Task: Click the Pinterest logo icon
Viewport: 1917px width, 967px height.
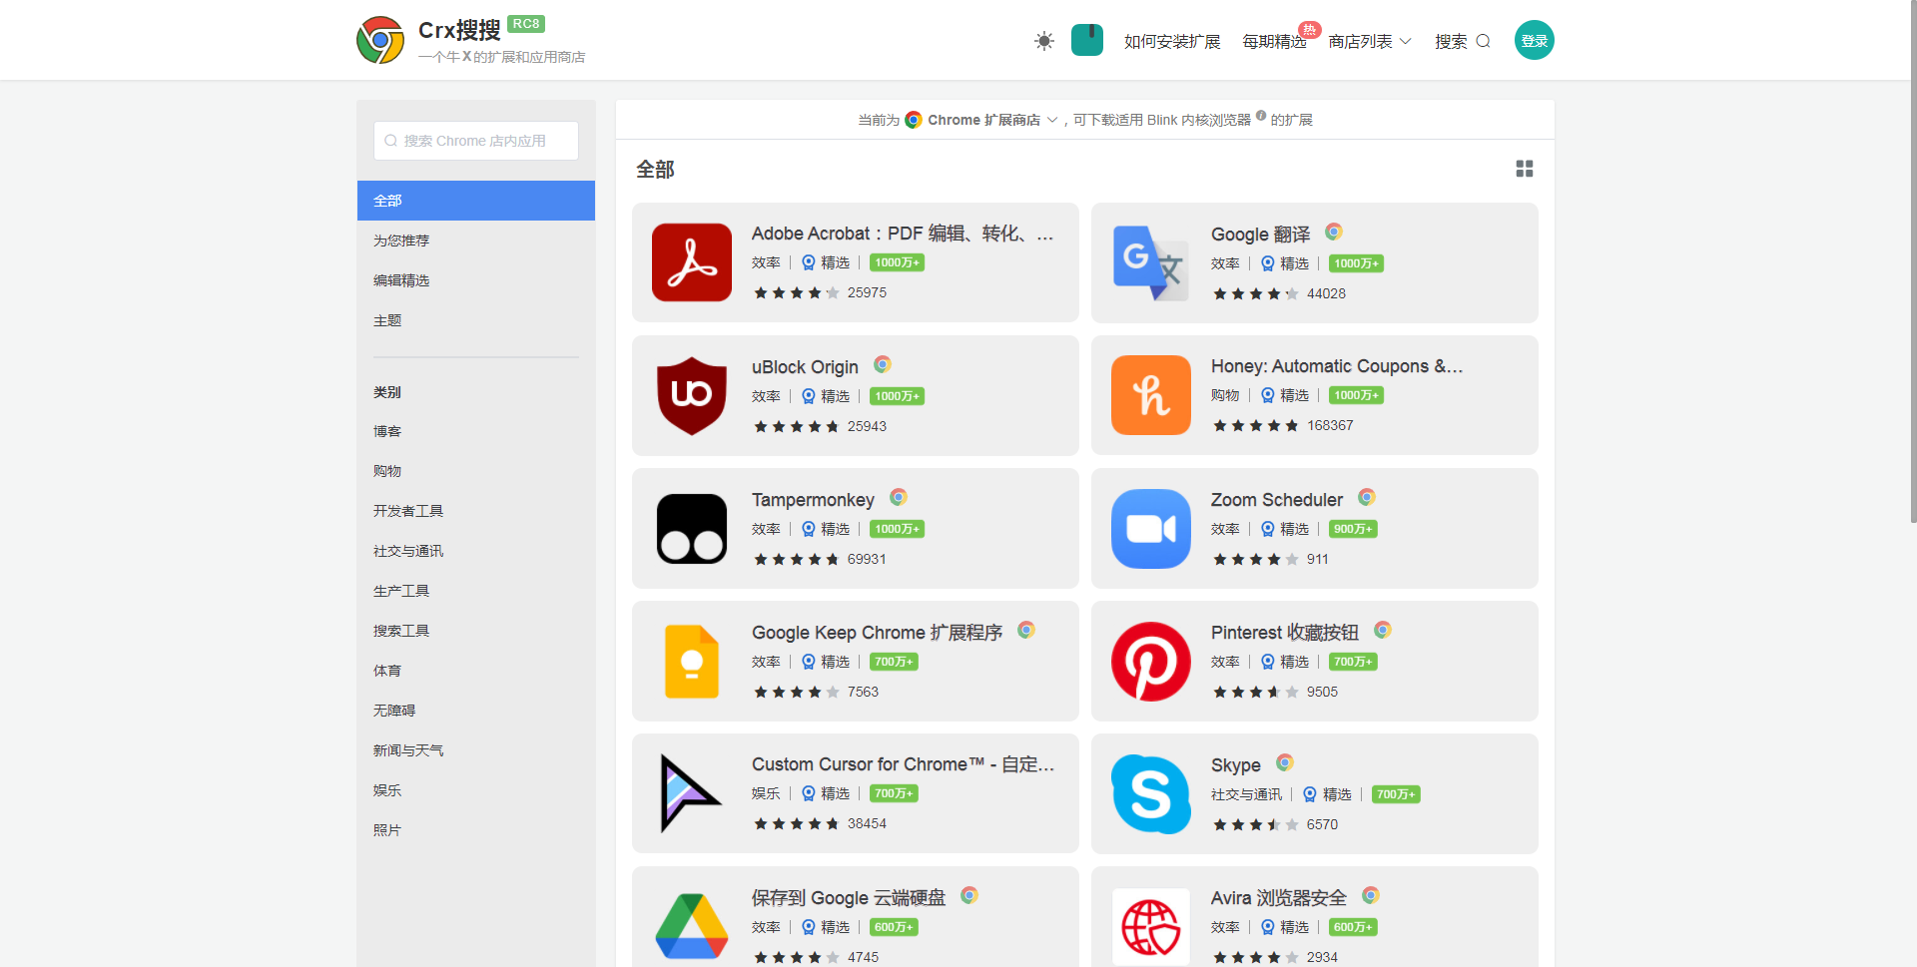Action: [1151, 662]
